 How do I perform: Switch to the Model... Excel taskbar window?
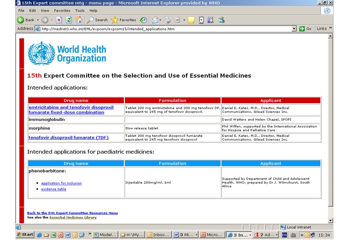105,235
